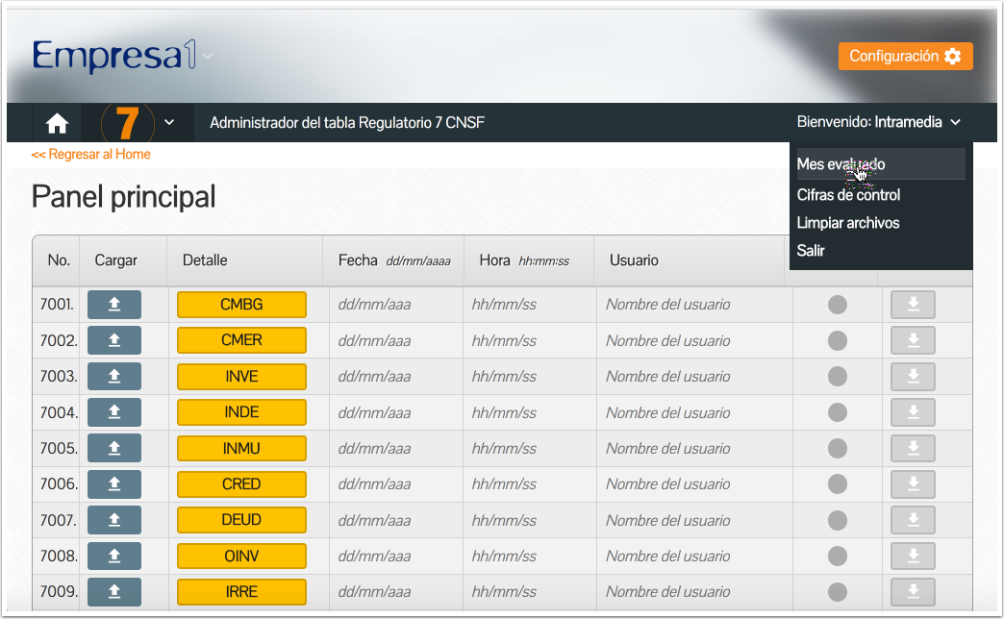The height and width of the screenshot is (619, 1004).
Task: Click upload icon for row 7009
Action: pyautogui.click(x=114, y=592)
